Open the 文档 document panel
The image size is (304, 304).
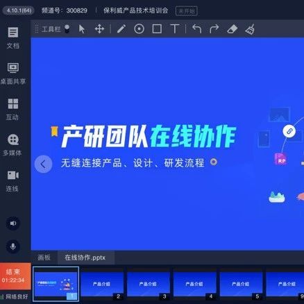13,37
